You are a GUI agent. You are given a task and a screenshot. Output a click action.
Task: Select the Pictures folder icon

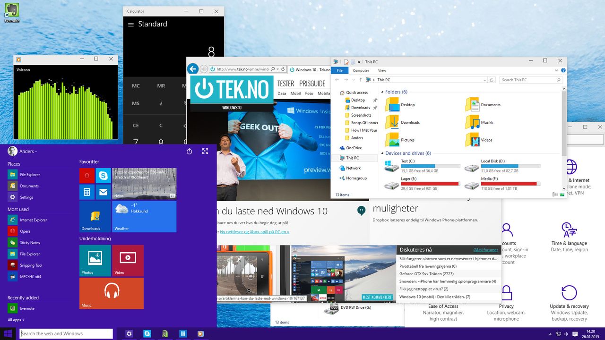coord(392,140)
